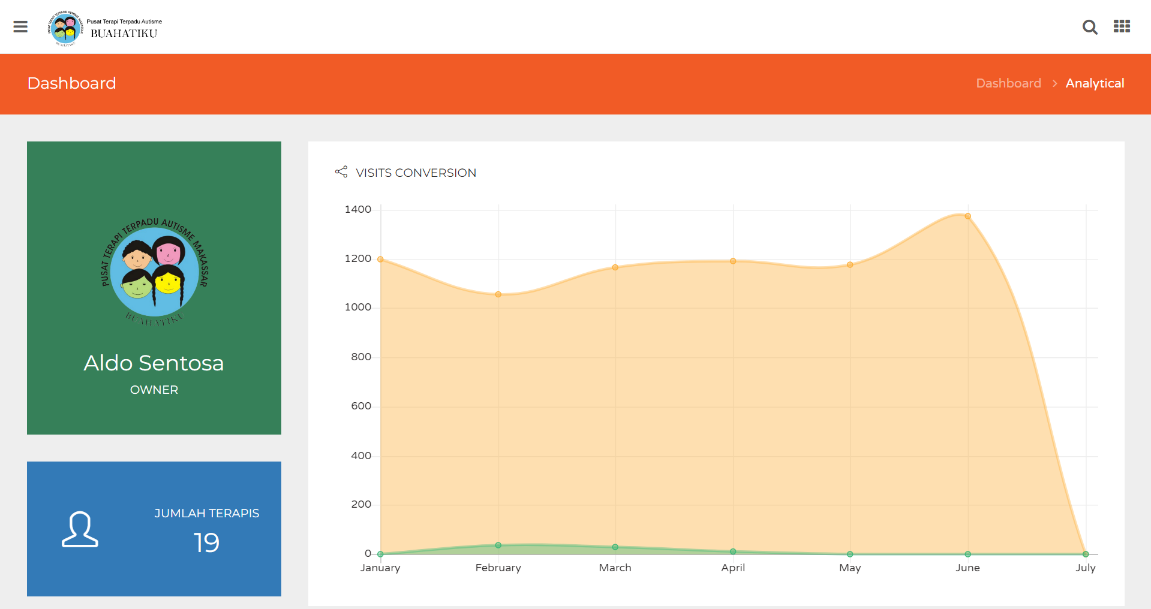The image size is (1151, 609).
Task: Select the Analytical breadcrumb item
Action: pos(1095,83)
